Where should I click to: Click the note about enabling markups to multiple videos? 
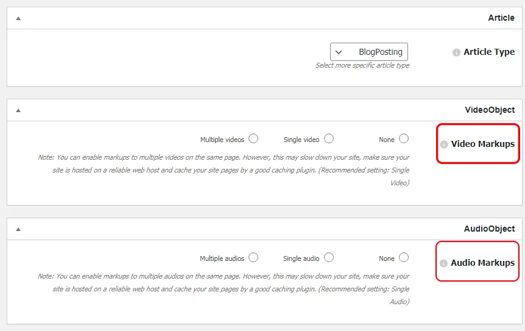224,170
